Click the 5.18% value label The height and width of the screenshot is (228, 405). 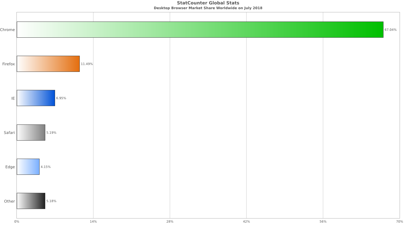pyautogui.click(x=51, y=201)
